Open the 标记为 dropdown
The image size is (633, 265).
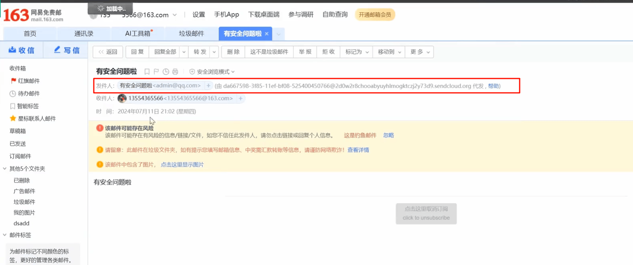[x=356, y=52]
